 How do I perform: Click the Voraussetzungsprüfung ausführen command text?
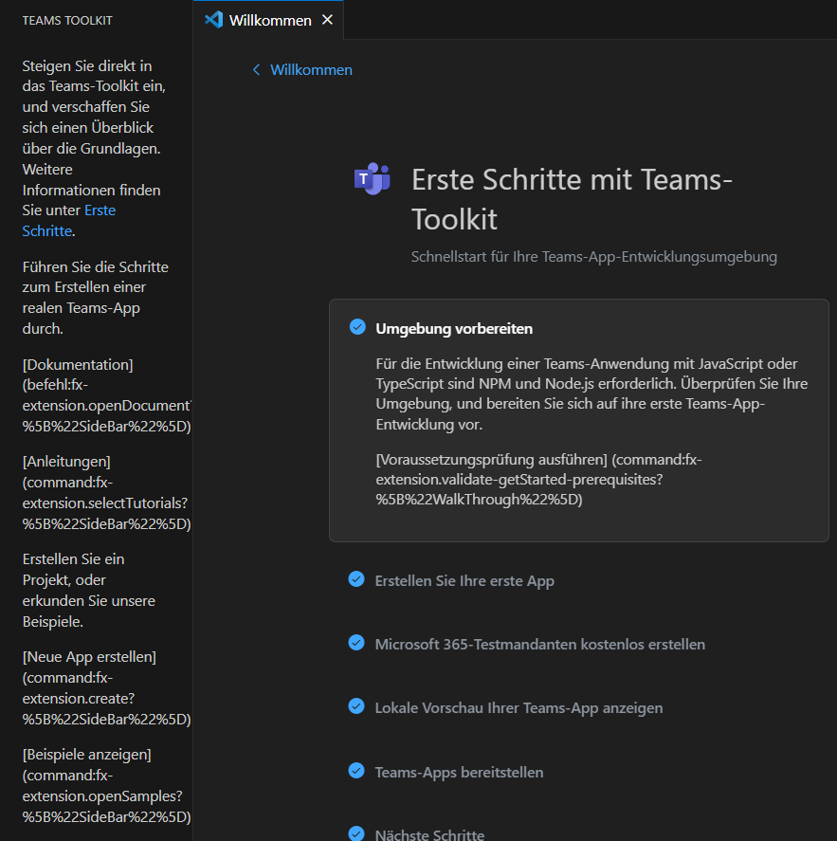tap(538, 480)
